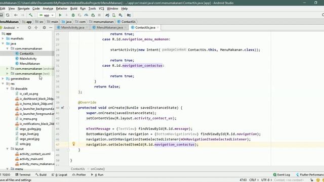The height and width of the screenshot is (182, 324).
Task: Open the AVD Manager device icon
Action: tap(114, 15)
